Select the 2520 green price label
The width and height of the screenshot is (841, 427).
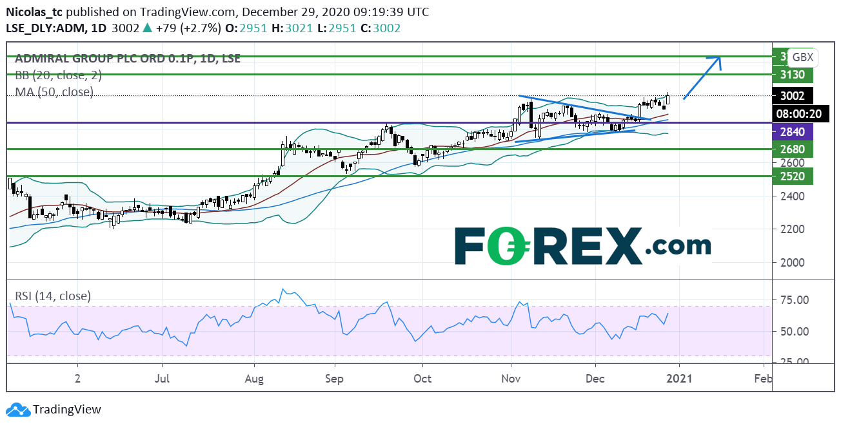coord(792,176)
